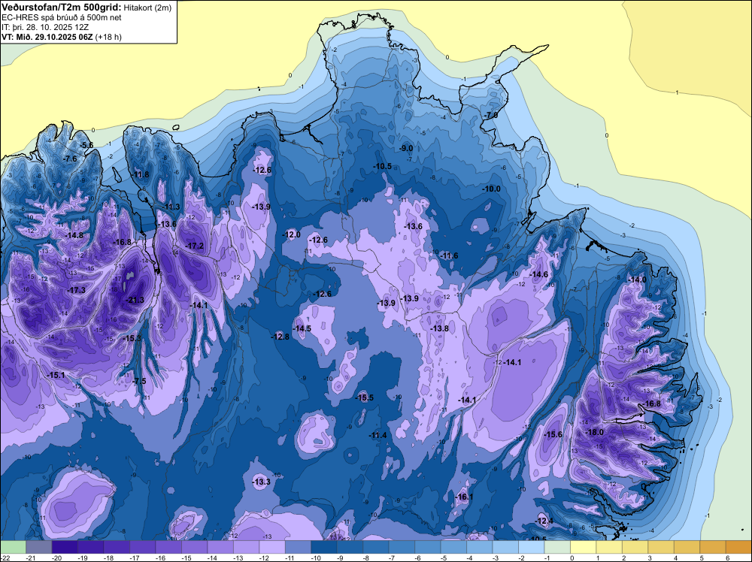
Task: Click the -14.8 temperature value
Action: click(x=74, y=235)
